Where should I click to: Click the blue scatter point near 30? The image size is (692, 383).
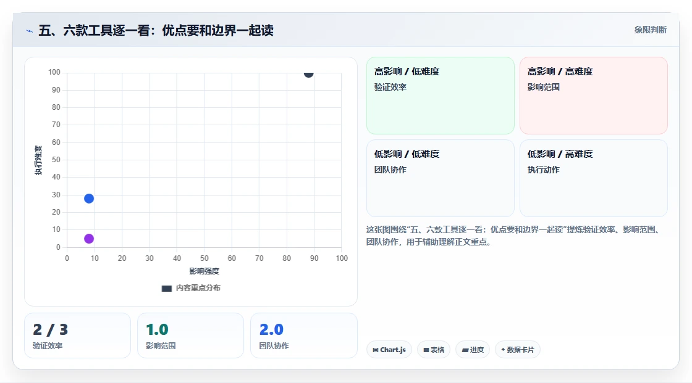tap(89, 199)
